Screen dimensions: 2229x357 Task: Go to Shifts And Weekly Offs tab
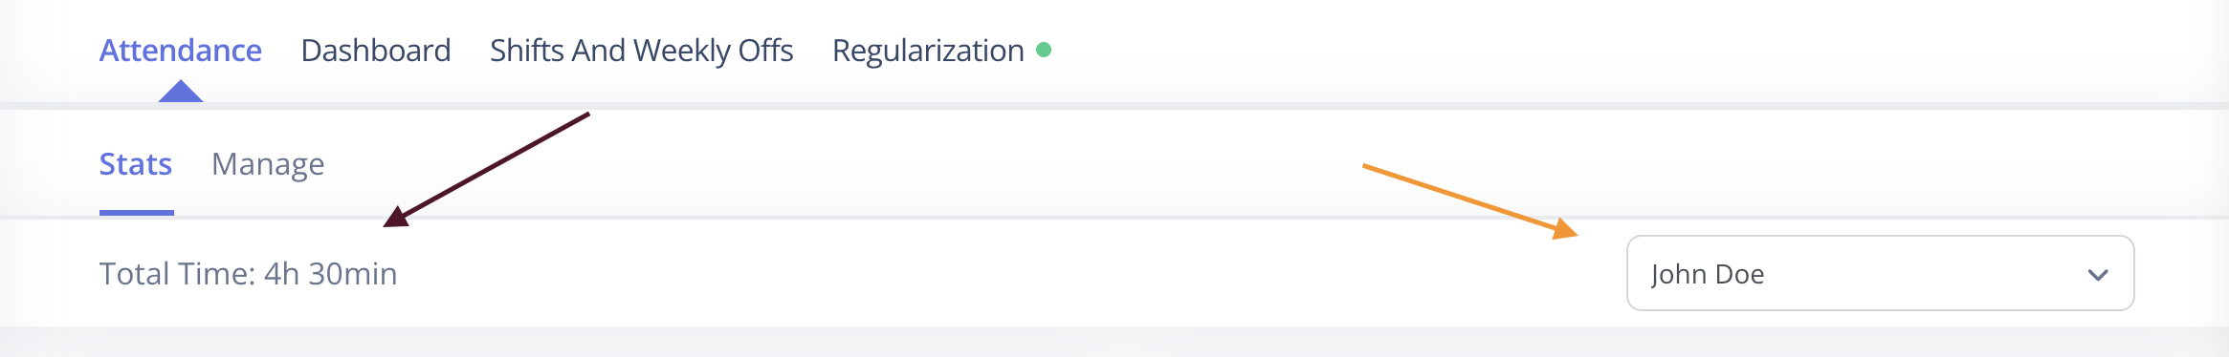click(641, 50)
